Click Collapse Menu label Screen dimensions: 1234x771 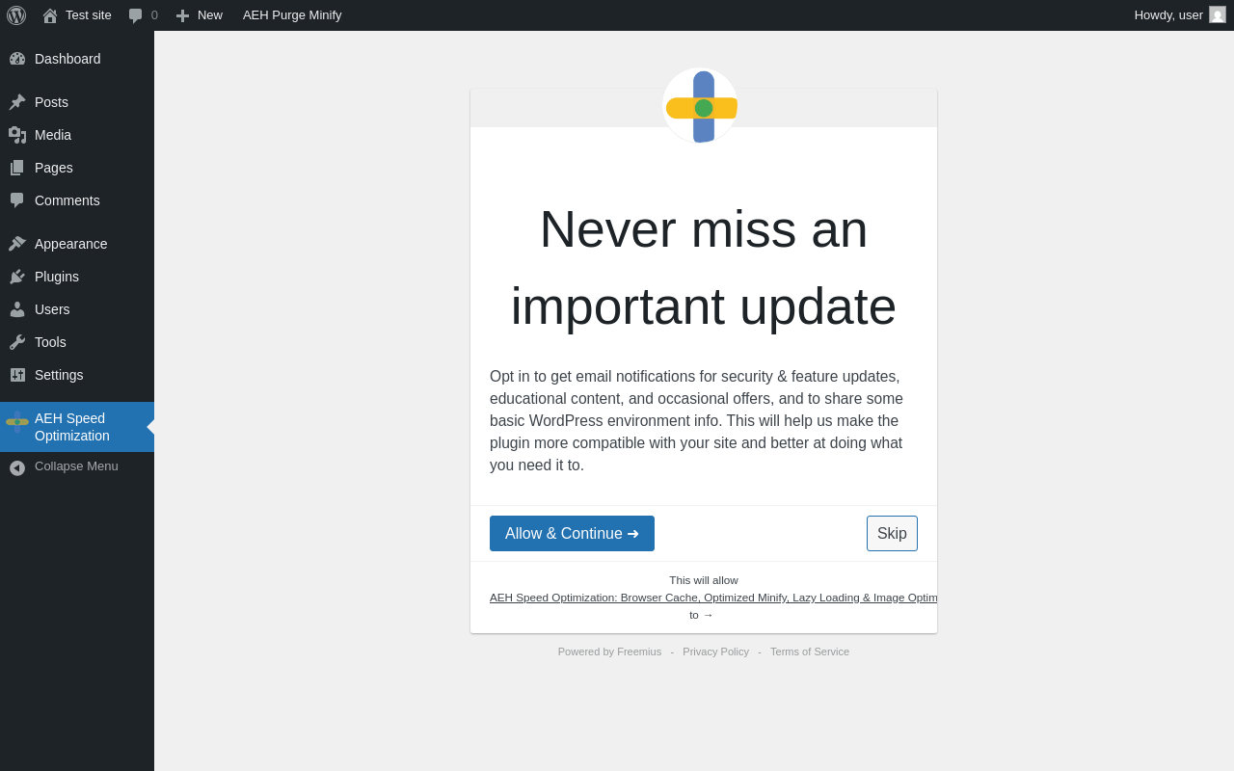click(x=76, y=466)
